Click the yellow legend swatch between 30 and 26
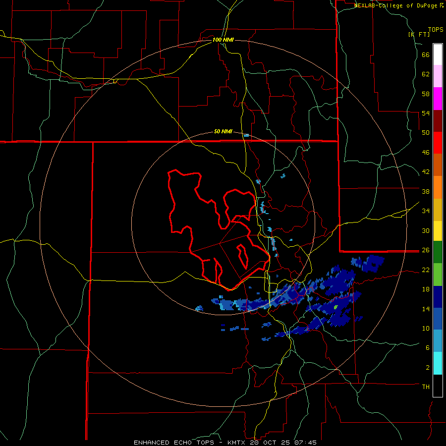446x446 pixels. [438, 231]
